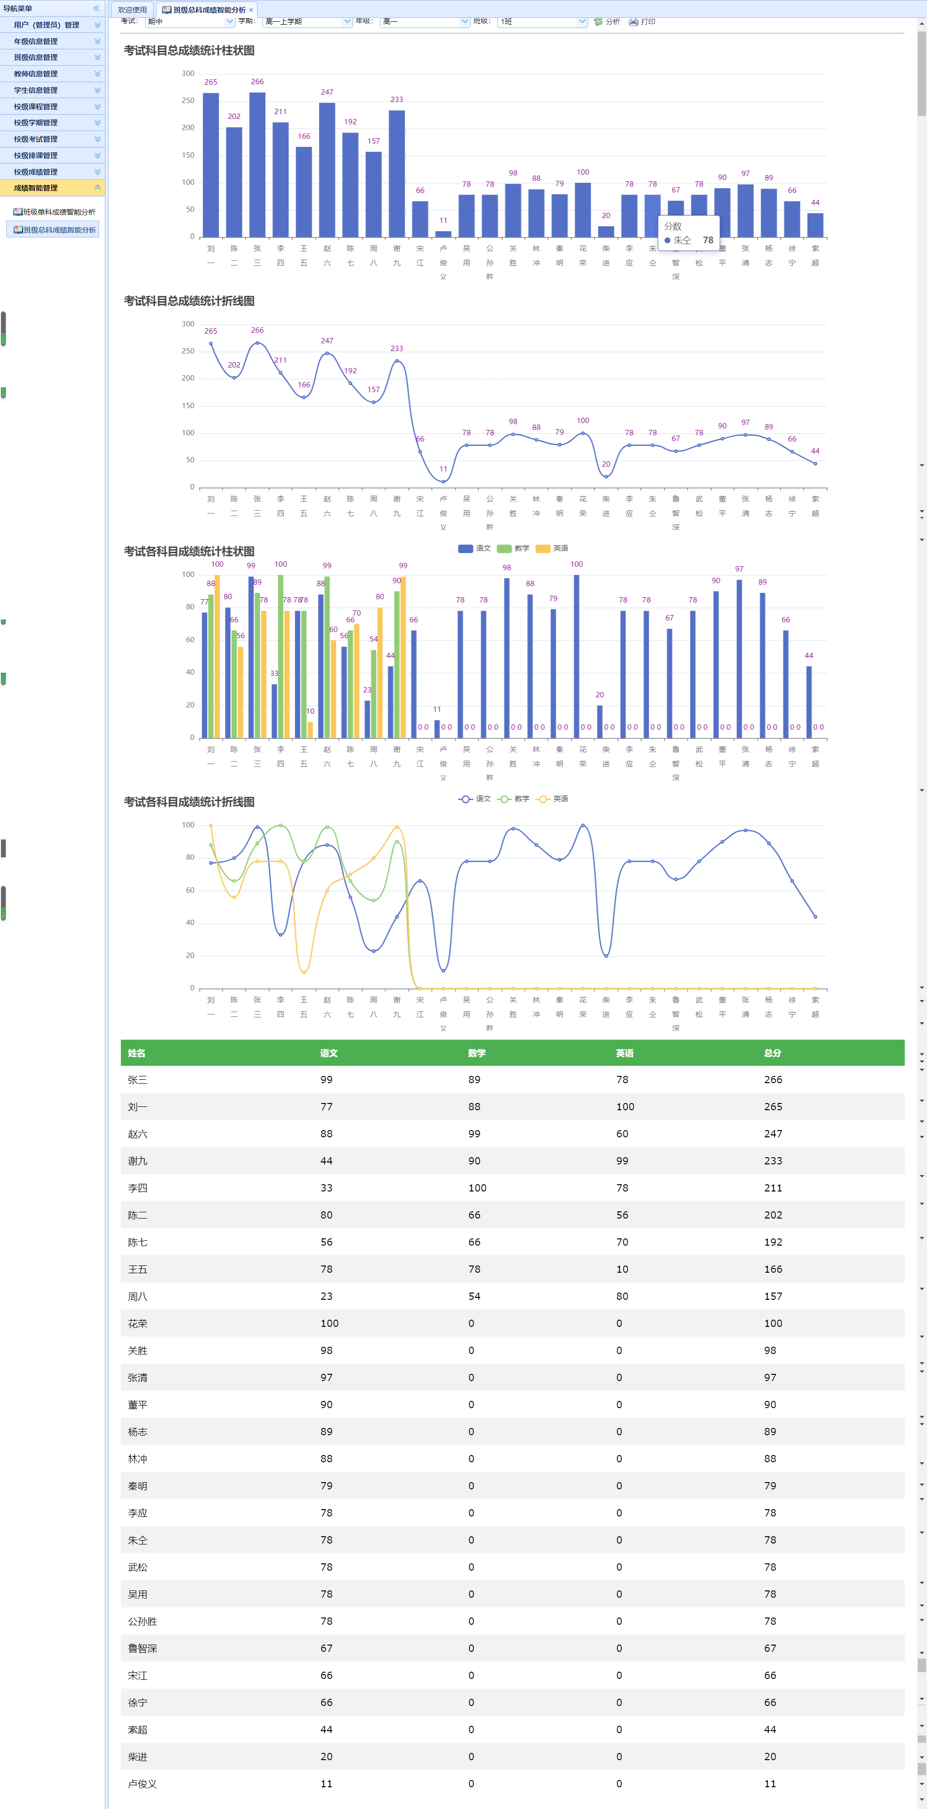The height and width of the screenshot is (1809, 927).
Task: Click the 265 bar for 刘一 in total chart
Action: pos(211,165)
